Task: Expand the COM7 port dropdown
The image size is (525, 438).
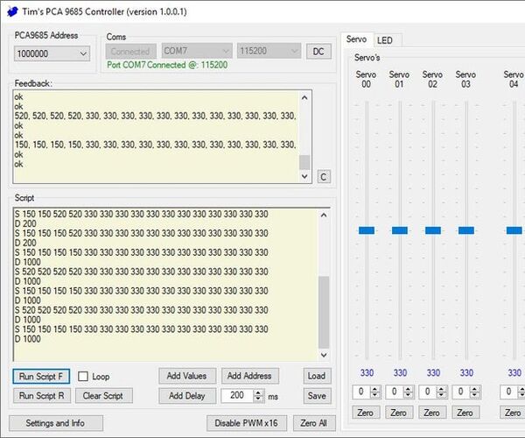Action: pyautogui.click(x=197, y=52)
